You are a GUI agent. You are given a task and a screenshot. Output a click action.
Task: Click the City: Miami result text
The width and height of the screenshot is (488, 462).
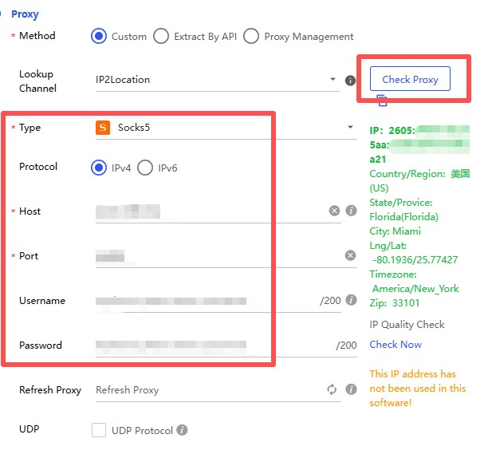point(395,231)
